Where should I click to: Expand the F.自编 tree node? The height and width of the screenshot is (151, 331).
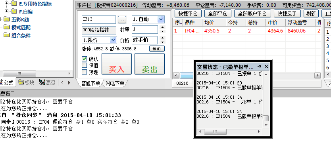(x=7, y=11)
